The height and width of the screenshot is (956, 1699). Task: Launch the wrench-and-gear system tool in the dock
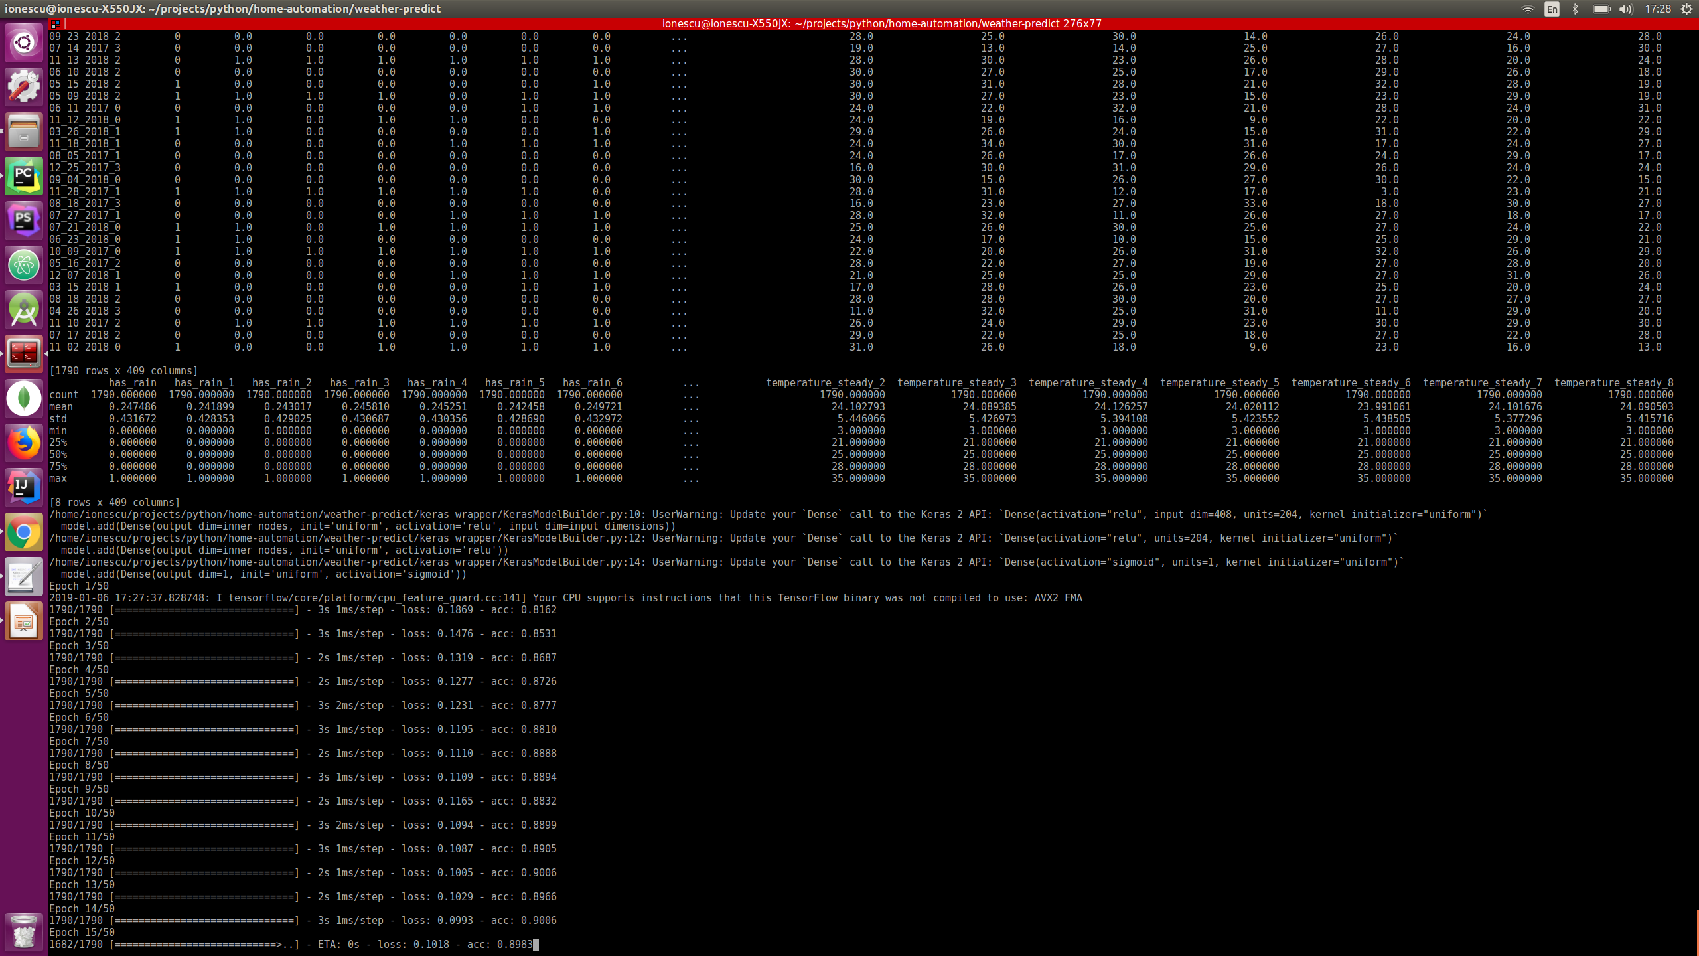tap(24, 87)
